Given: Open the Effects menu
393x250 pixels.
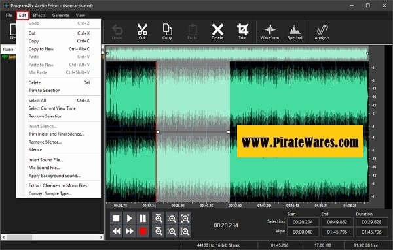Looking at the screenshot, I should [39, 15].
